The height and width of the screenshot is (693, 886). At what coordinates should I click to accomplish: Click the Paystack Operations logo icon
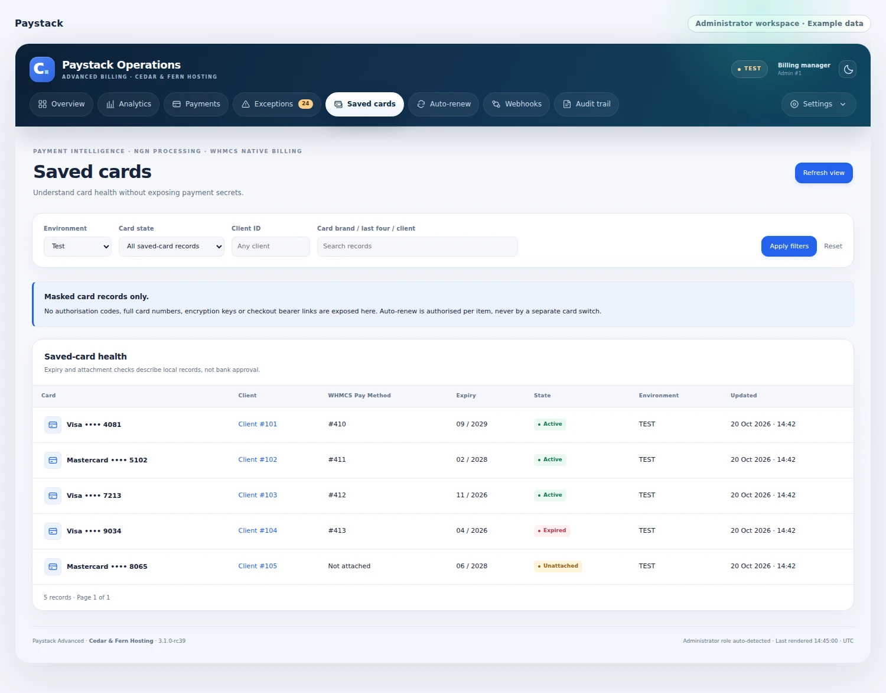(42, 70)
